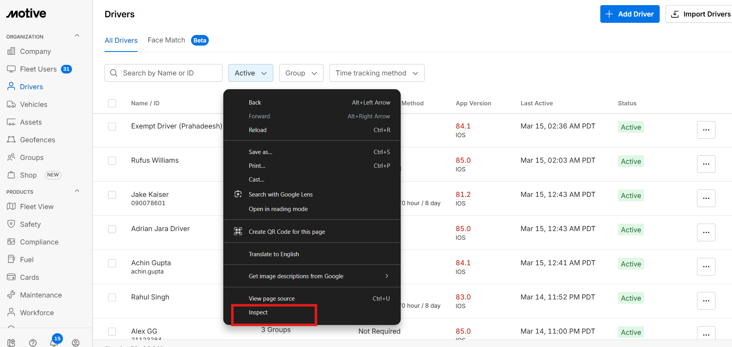Viewport: 732px width, 347px height.
Task: Click the Maintenance wrench icon
Action: (11, 295)
